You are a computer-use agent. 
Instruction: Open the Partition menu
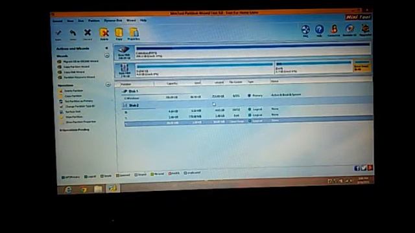pyautogui.click(x=93, y=21)
